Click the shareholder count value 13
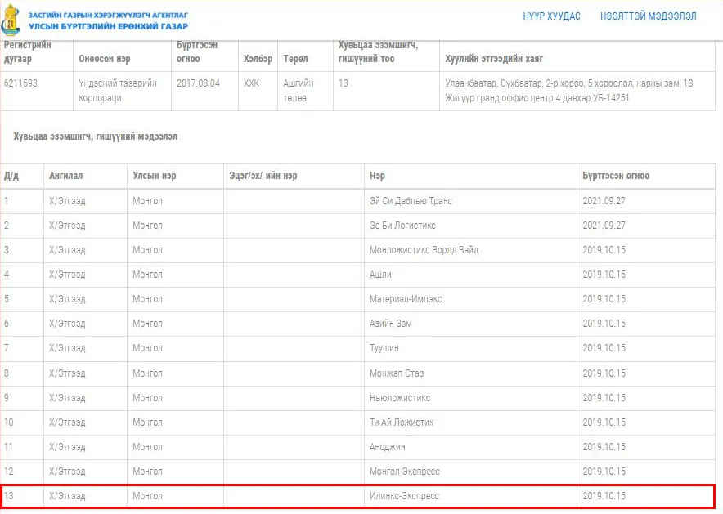The width and height of the screenshot is (723, 514). pyautogui.click(x=343, y=83)
